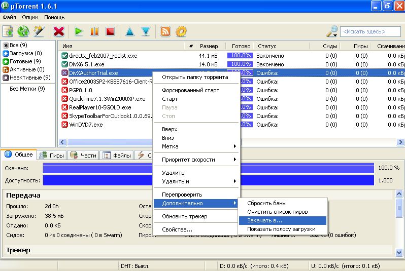Switch to the Общее tab
405x271 pixels.
[19, 154]
